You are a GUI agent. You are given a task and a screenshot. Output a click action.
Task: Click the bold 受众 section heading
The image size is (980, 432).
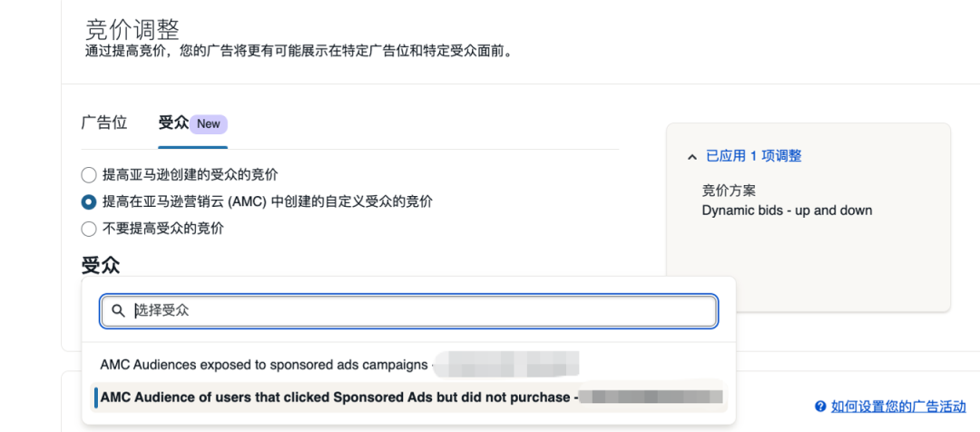click(x=101, y=265)
